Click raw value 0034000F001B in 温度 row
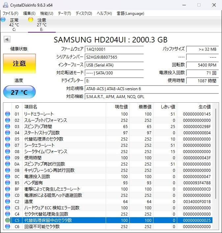222x233 pixels. coord(197,201)
